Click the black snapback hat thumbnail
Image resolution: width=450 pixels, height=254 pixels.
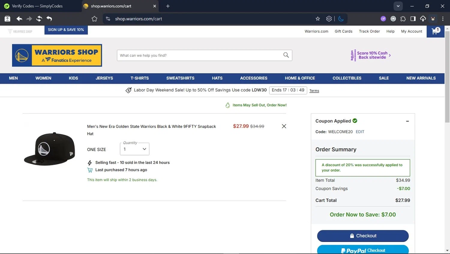tap(49, 149)
